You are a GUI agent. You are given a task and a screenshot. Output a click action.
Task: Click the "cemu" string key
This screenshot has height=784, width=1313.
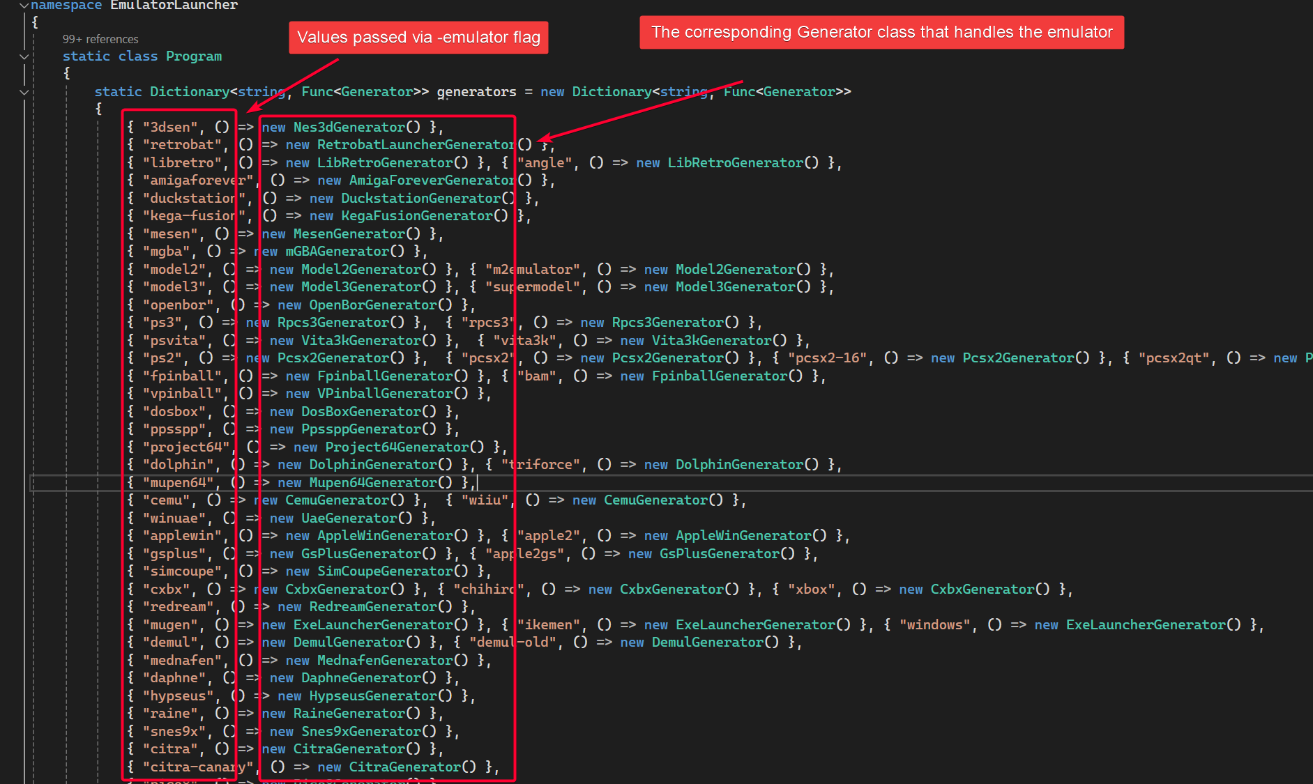167,500
